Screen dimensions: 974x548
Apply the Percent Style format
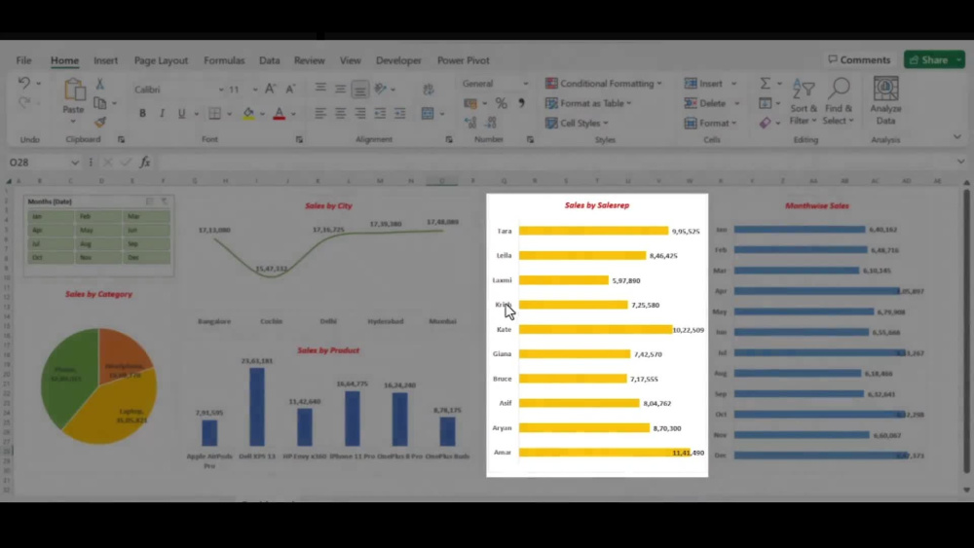pos(502,103)
